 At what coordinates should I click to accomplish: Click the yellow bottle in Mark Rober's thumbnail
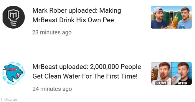175,21
